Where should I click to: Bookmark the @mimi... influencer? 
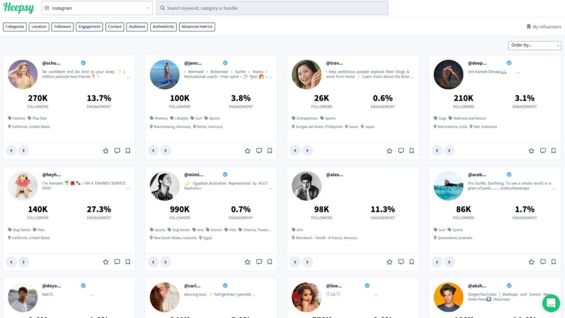(x=270, y=262)
